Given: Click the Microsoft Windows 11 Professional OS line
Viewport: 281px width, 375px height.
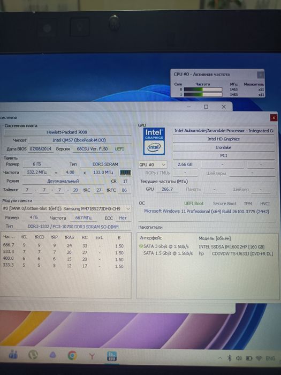Looking at the screenshot, I should (207, 212).
